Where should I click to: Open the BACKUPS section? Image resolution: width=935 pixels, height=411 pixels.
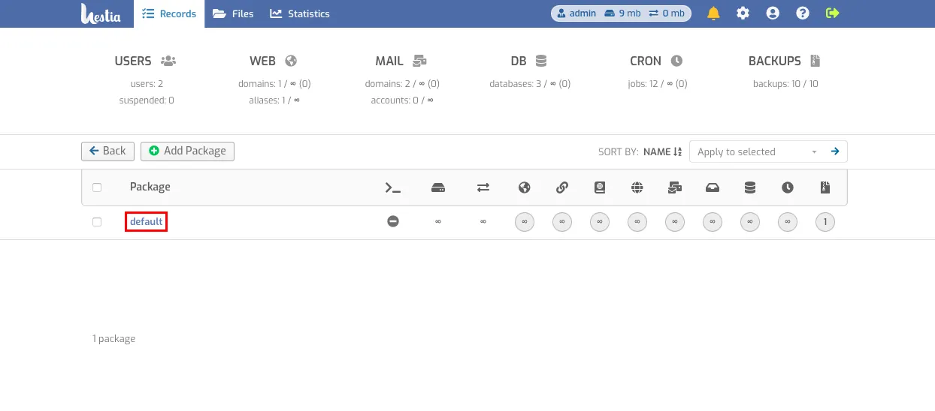785,61
